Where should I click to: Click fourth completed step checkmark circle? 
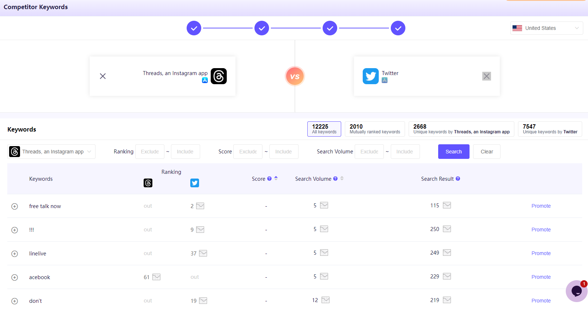398,28
